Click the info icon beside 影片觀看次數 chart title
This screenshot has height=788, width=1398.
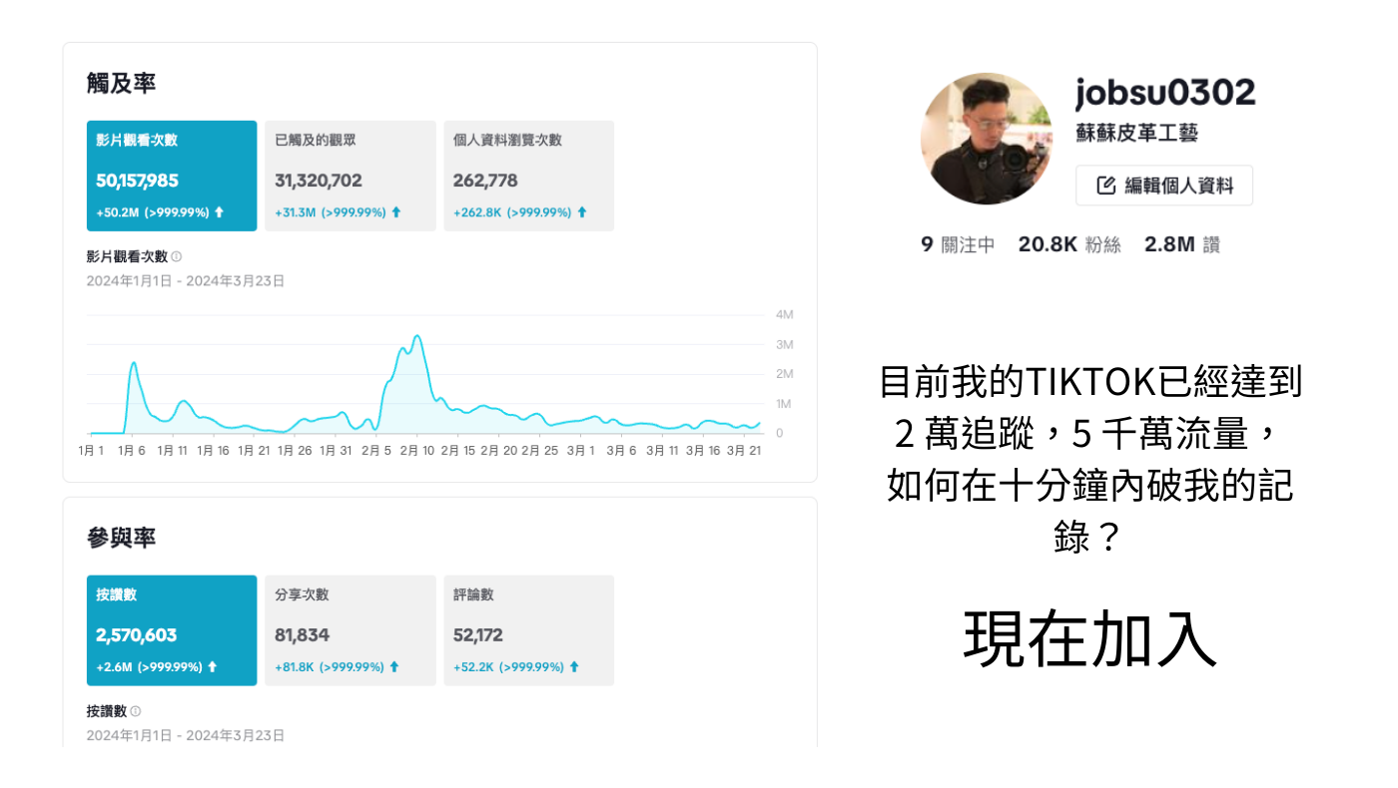point(177,257)
